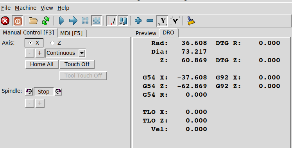Run the program with play icon
This screenshot has width=292, height=148.
click(x=62, y=21)
